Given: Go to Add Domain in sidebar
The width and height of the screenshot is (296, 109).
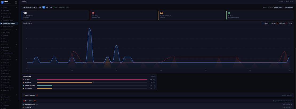Looking at the screenshot, I should (x=6, y=32).
